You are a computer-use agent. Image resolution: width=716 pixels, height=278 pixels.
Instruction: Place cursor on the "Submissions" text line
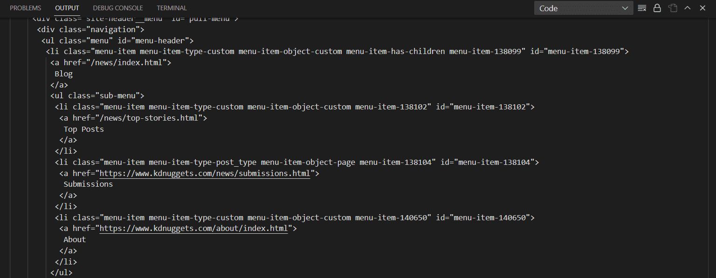[x=88, y=184]
